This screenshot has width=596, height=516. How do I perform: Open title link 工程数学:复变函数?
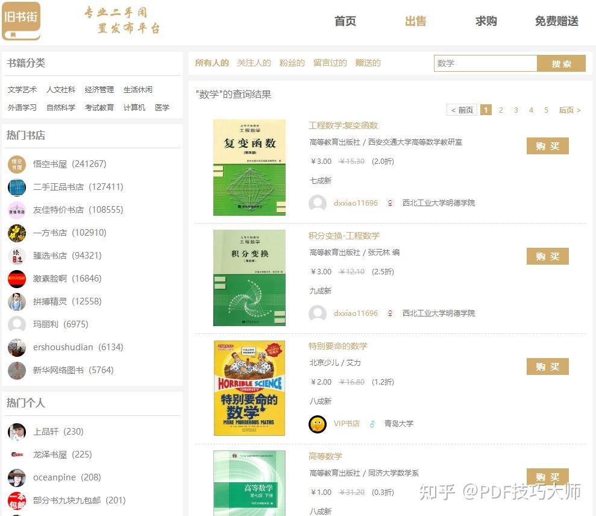[x=343, y=125]
